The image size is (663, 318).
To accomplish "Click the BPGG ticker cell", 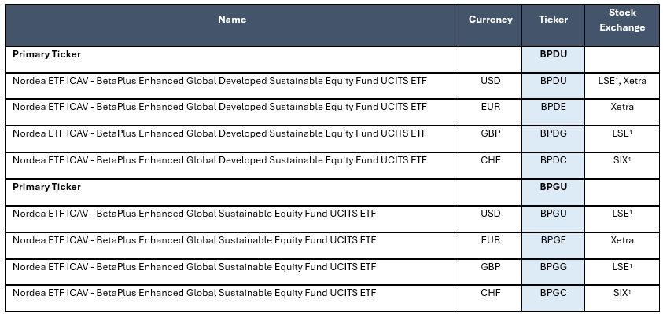I will click(553, 267).
